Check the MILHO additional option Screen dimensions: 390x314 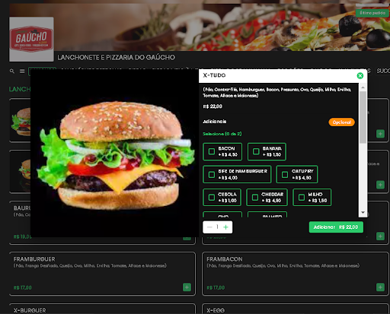tap(302, 197)
